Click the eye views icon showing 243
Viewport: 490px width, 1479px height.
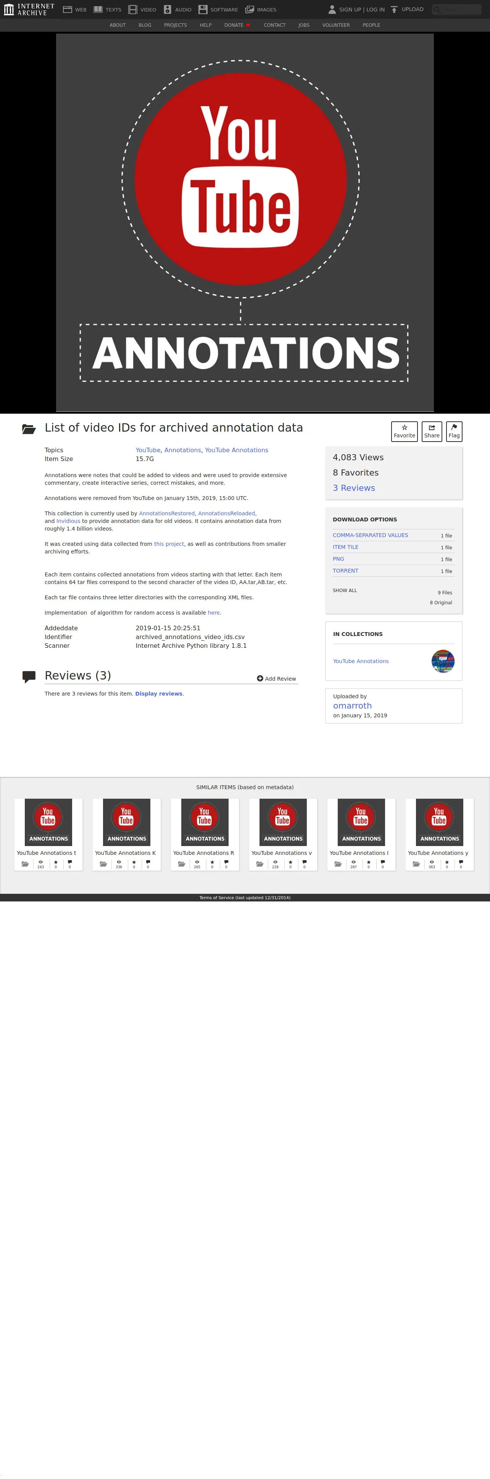41,862
